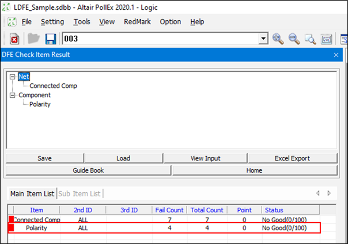The height and width of the screenshot is (244, 348).
Task: Open the RedMark menu
Action: (137, 22)
